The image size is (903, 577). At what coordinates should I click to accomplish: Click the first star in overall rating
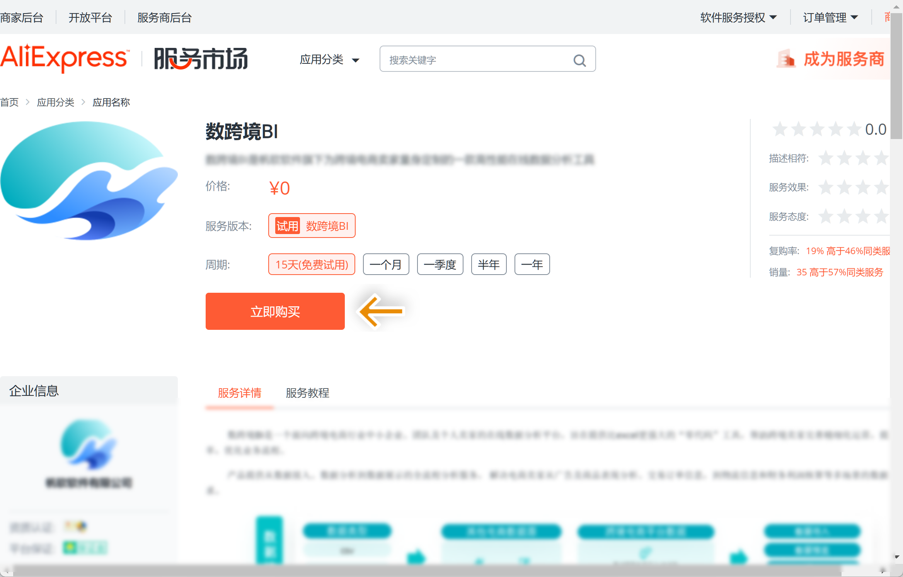[x=780, y=129]
